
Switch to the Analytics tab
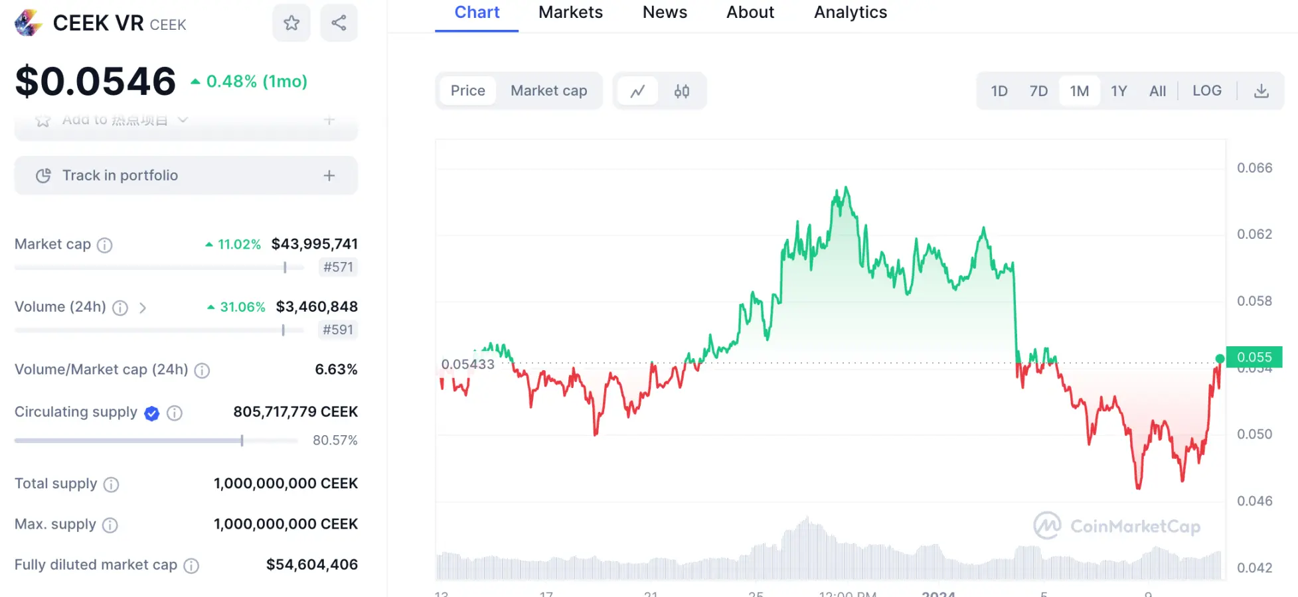pos(850,13)
